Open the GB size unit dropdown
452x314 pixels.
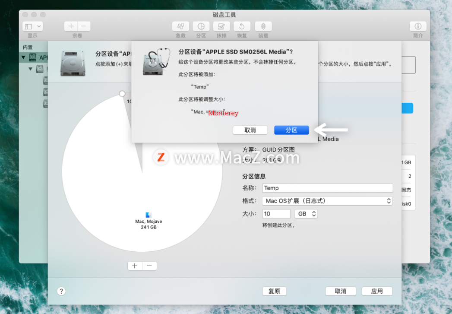306,214
